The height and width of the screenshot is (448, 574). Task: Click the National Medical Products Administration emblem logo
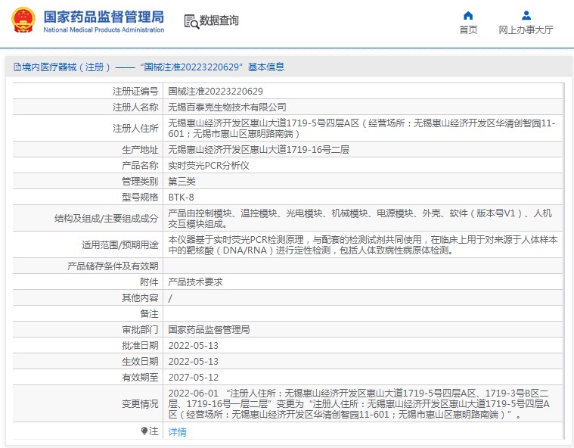(x=21, y=21)
